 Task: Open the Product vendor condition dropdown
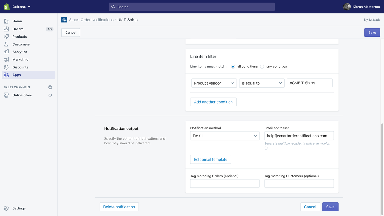(214, 83)
